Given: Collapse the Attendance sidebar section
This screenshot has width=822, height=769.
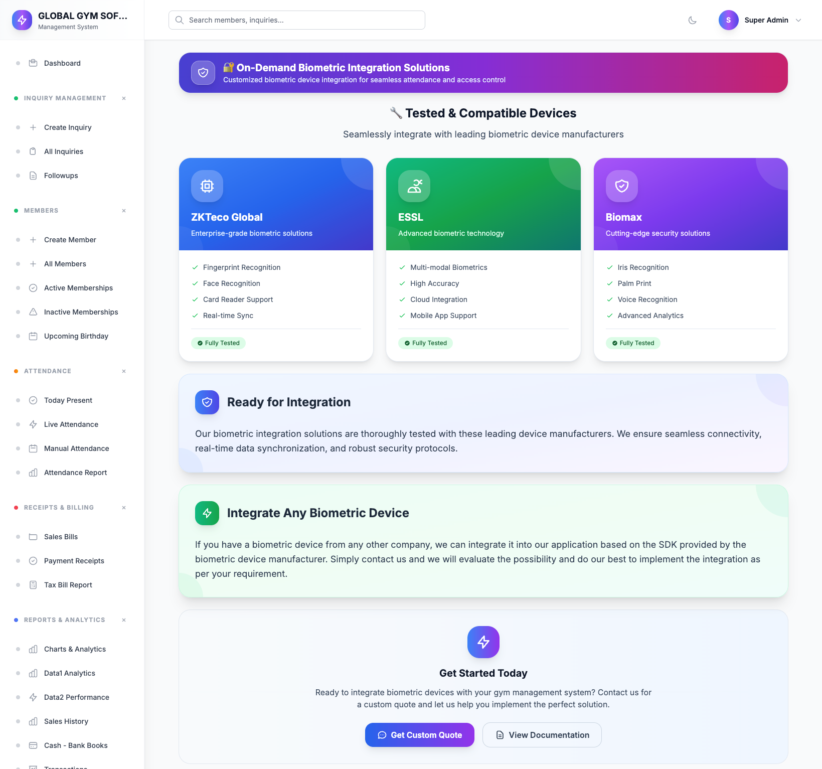Looking at the screenshot, I should pos(123,371).
